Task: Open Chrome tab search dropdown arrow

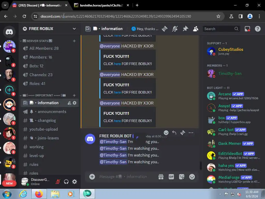Action: click(5, 5)
